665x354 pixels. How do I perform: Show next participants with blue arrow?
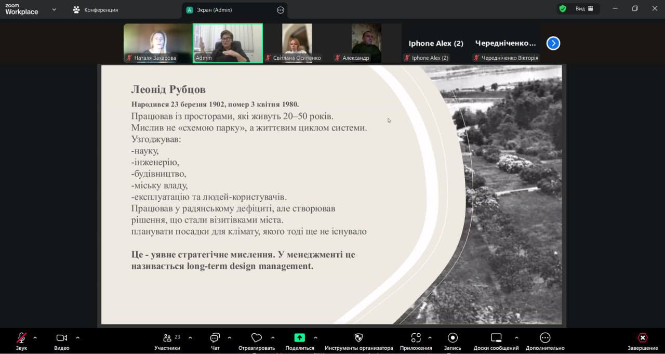coord(553,43)
